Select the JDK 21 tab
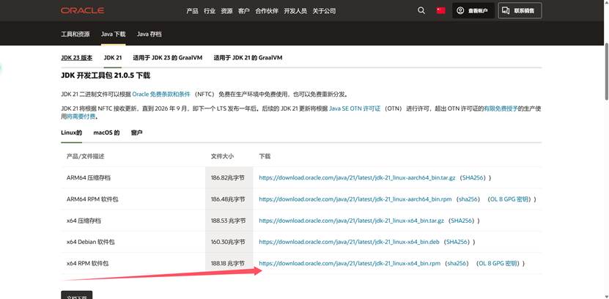The image size is (609, 299). [113, 57]
